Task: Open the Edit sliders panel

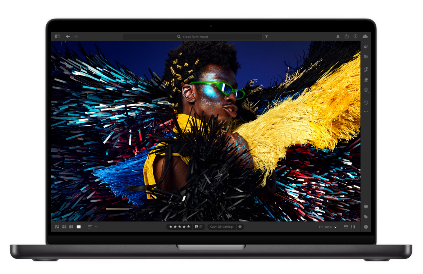Action: pyautogui.click(x=366, y=55)
